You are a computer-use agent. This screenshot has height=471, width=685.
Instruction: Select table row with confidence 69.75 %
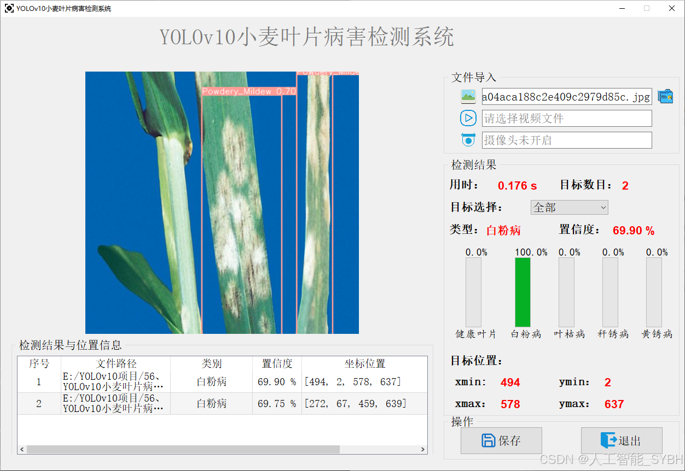pos(223,403)
